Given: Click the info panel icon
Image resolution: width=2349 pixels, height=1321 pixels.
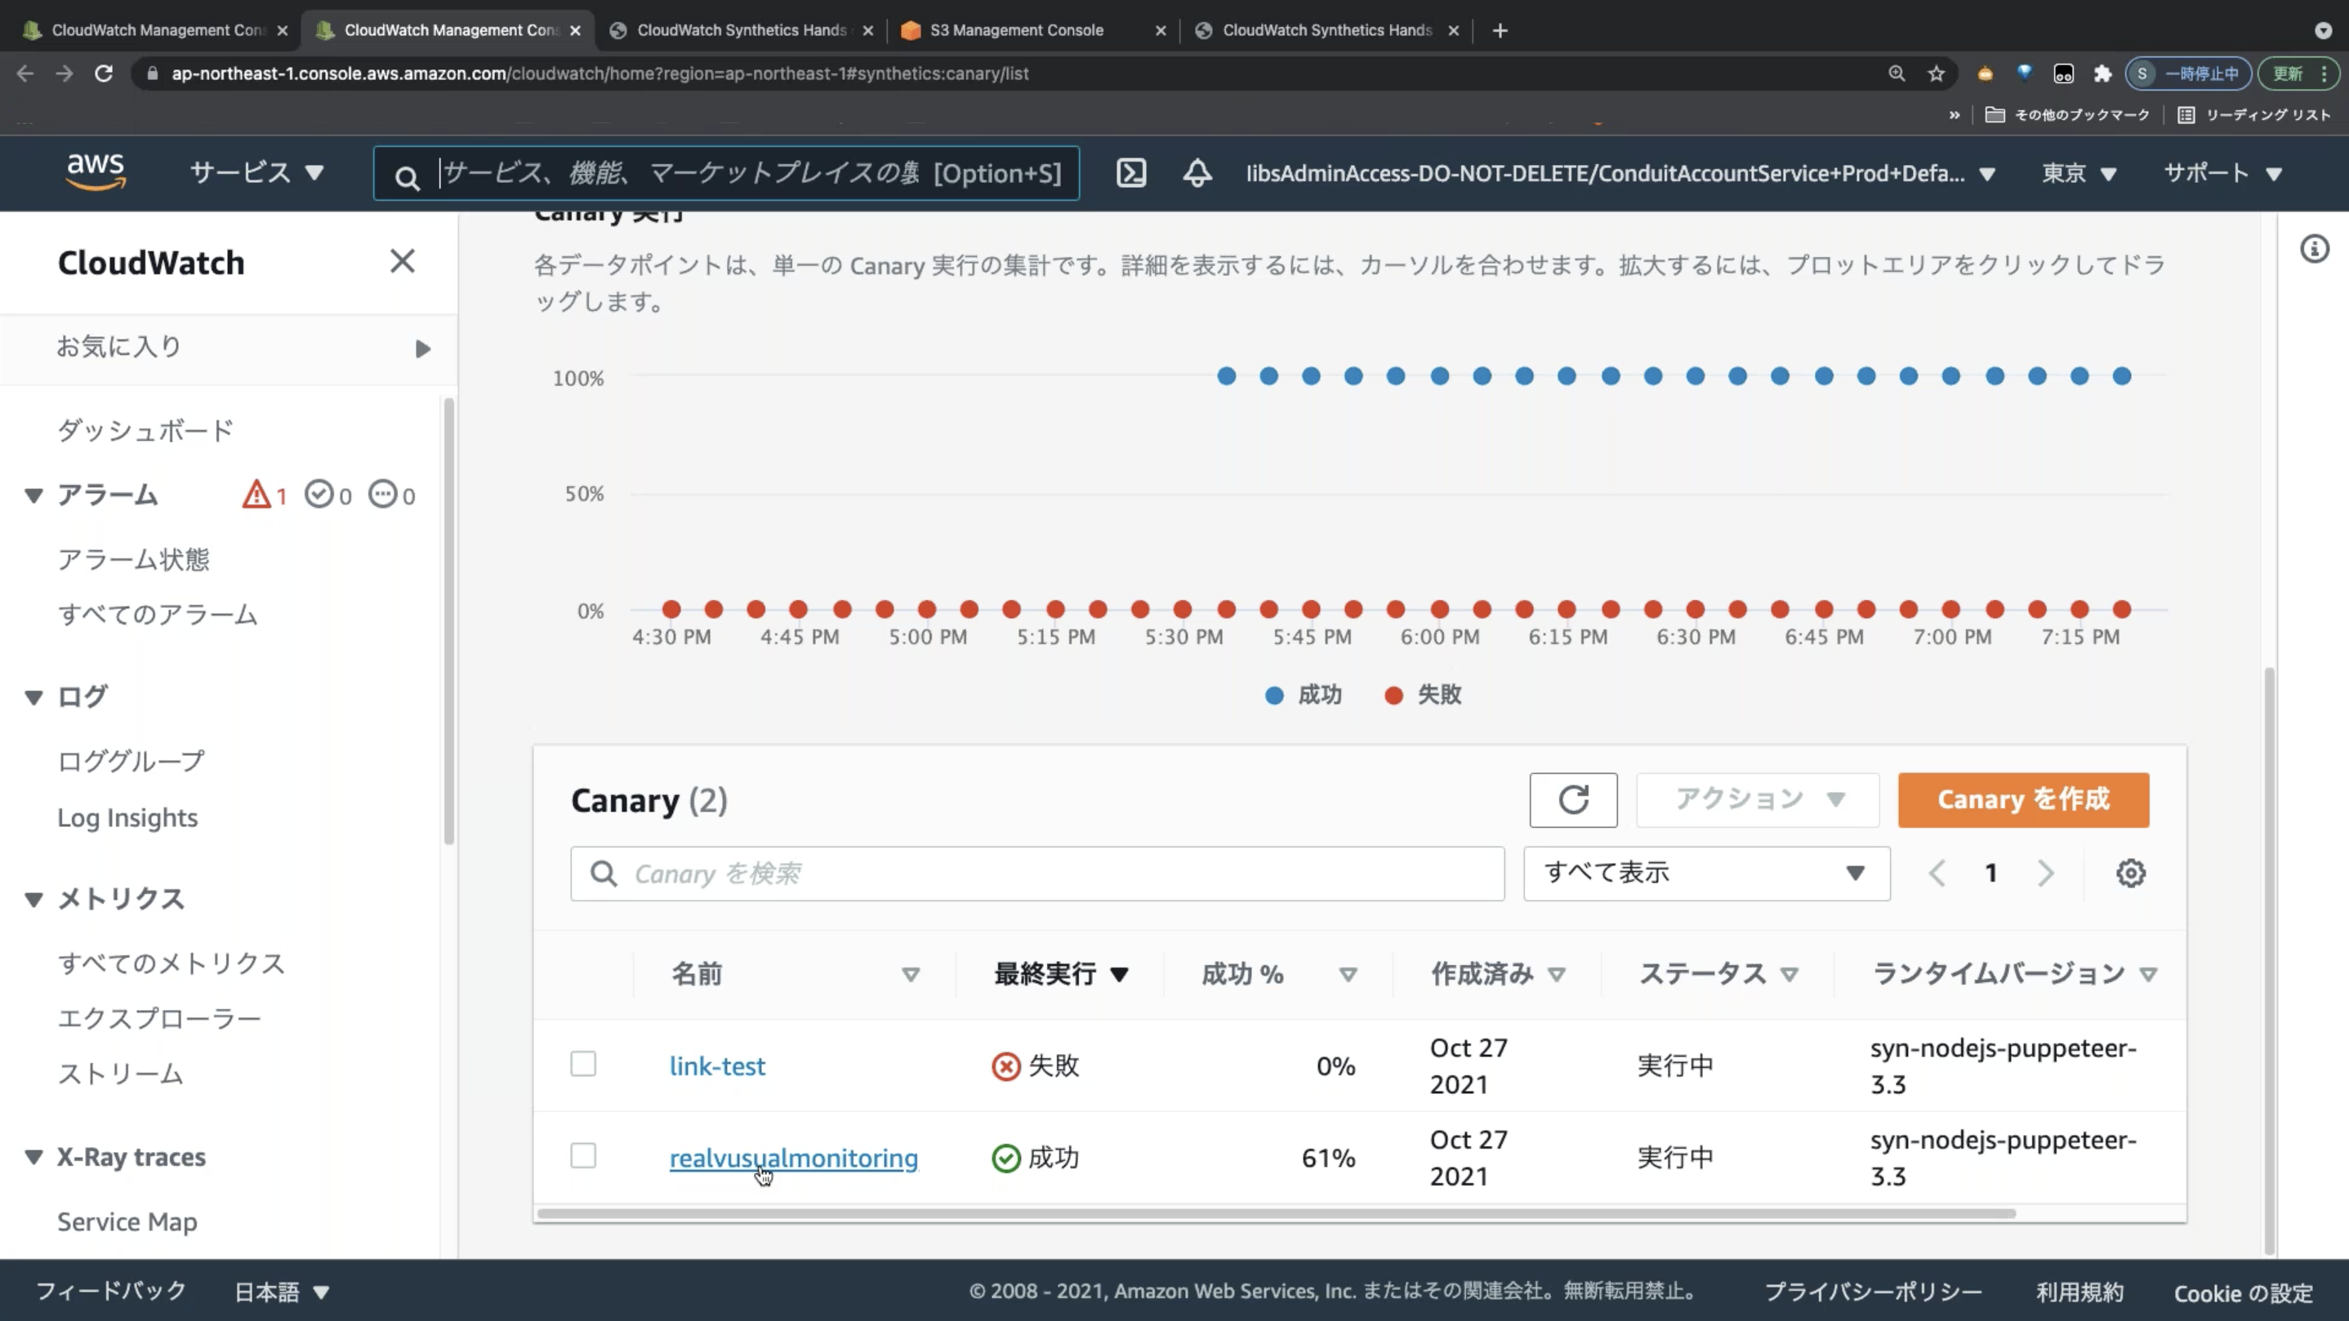Looking at the screenshot, I should (x=2315, y=249).
